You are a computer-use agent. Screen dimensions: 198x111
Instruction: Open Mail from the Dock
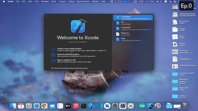(x=52, y=106)
